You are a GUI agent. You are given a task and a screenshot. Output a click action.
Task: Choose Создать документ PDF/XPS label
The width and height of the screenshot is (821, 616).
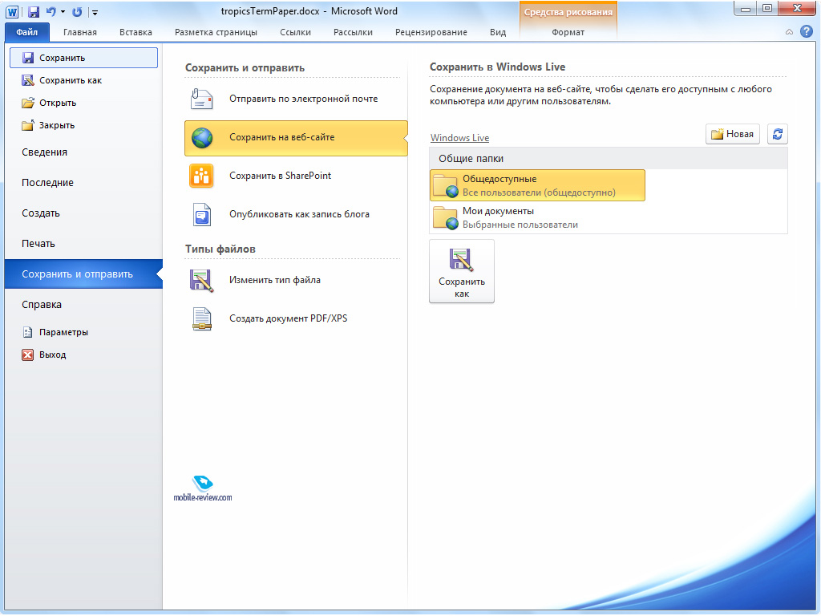tap(288, 318)
